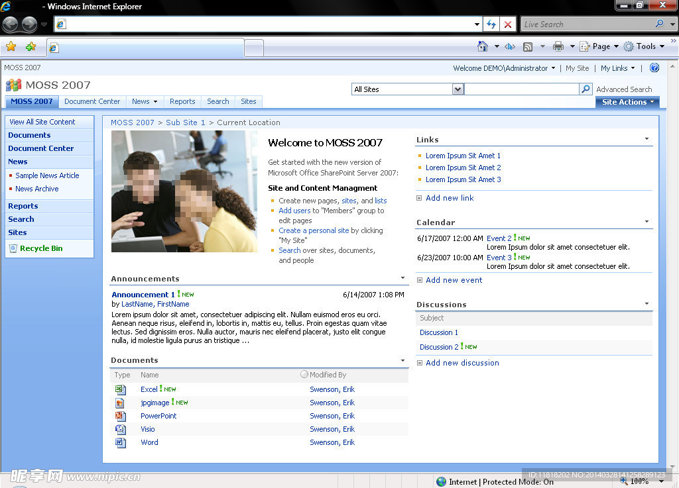Click the MOSS 2007 site logo icon

(x=13, y=85)
